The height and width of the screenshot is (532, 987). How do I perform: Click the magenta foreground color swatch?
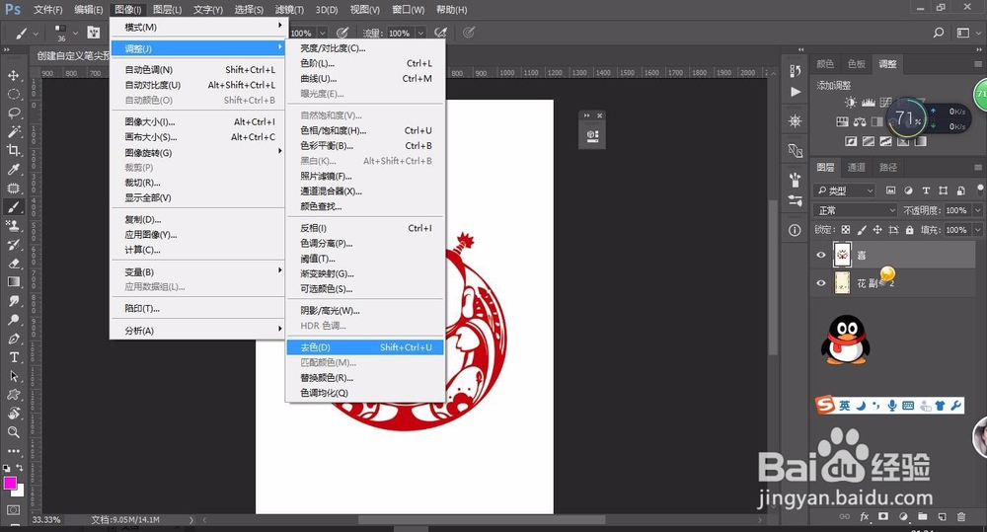click(10, 483)
